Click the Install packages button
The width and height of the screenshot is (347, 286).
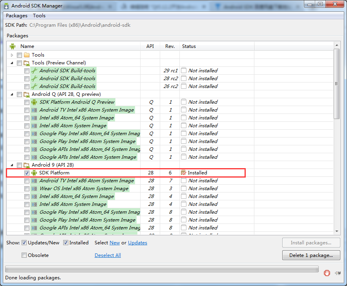pos(311,243)
